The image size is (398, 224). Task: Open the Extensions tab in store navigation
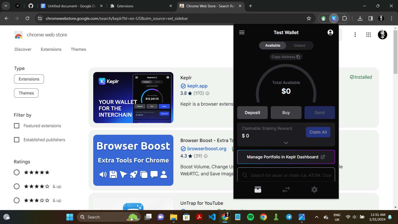pyautogui.click(x=51, y=49)
